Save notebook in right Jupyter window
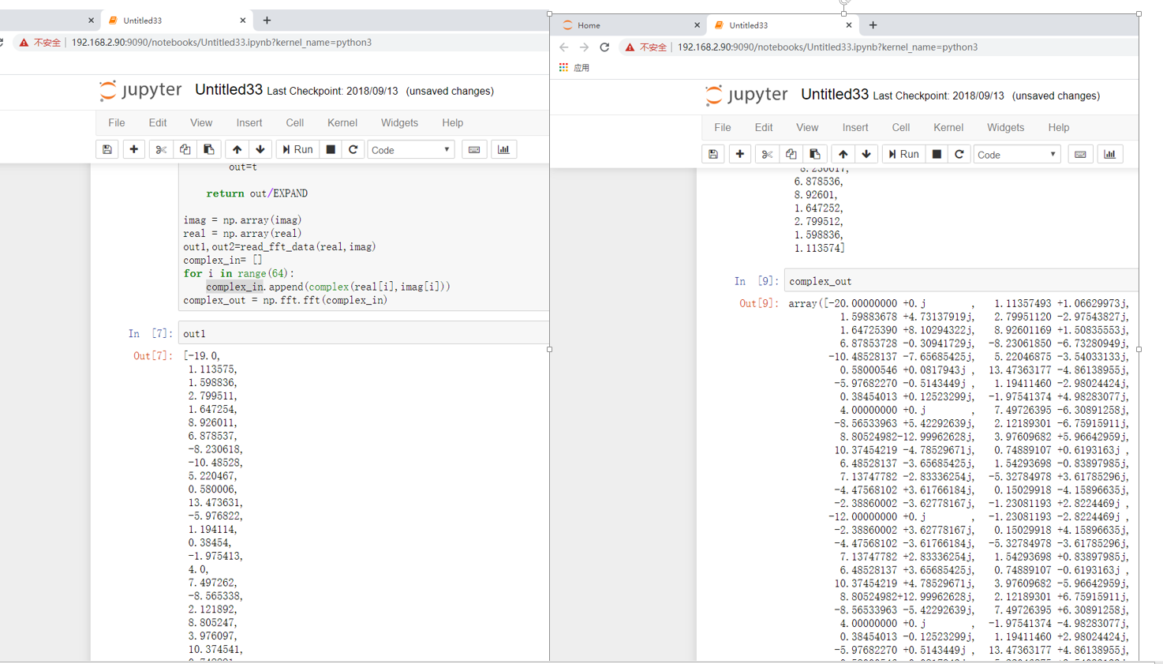Viewport: 1163px width, 664px height. (x=713, y=154)
